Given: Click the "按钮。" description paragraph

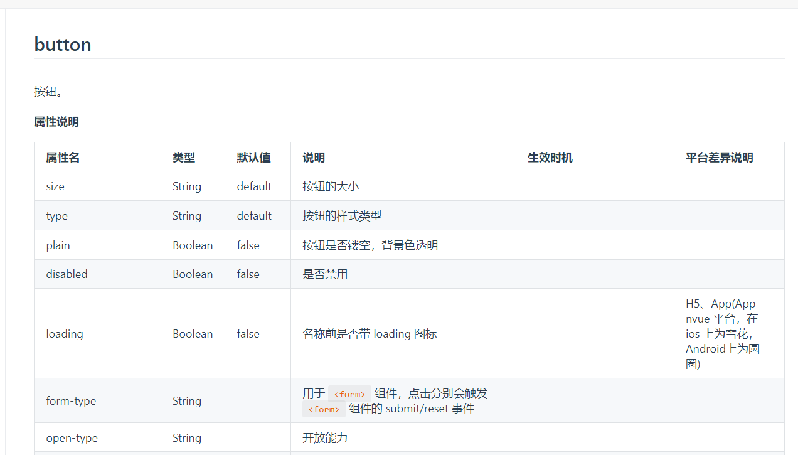Looking at the screenshot, I should click(x=48, y=92).
